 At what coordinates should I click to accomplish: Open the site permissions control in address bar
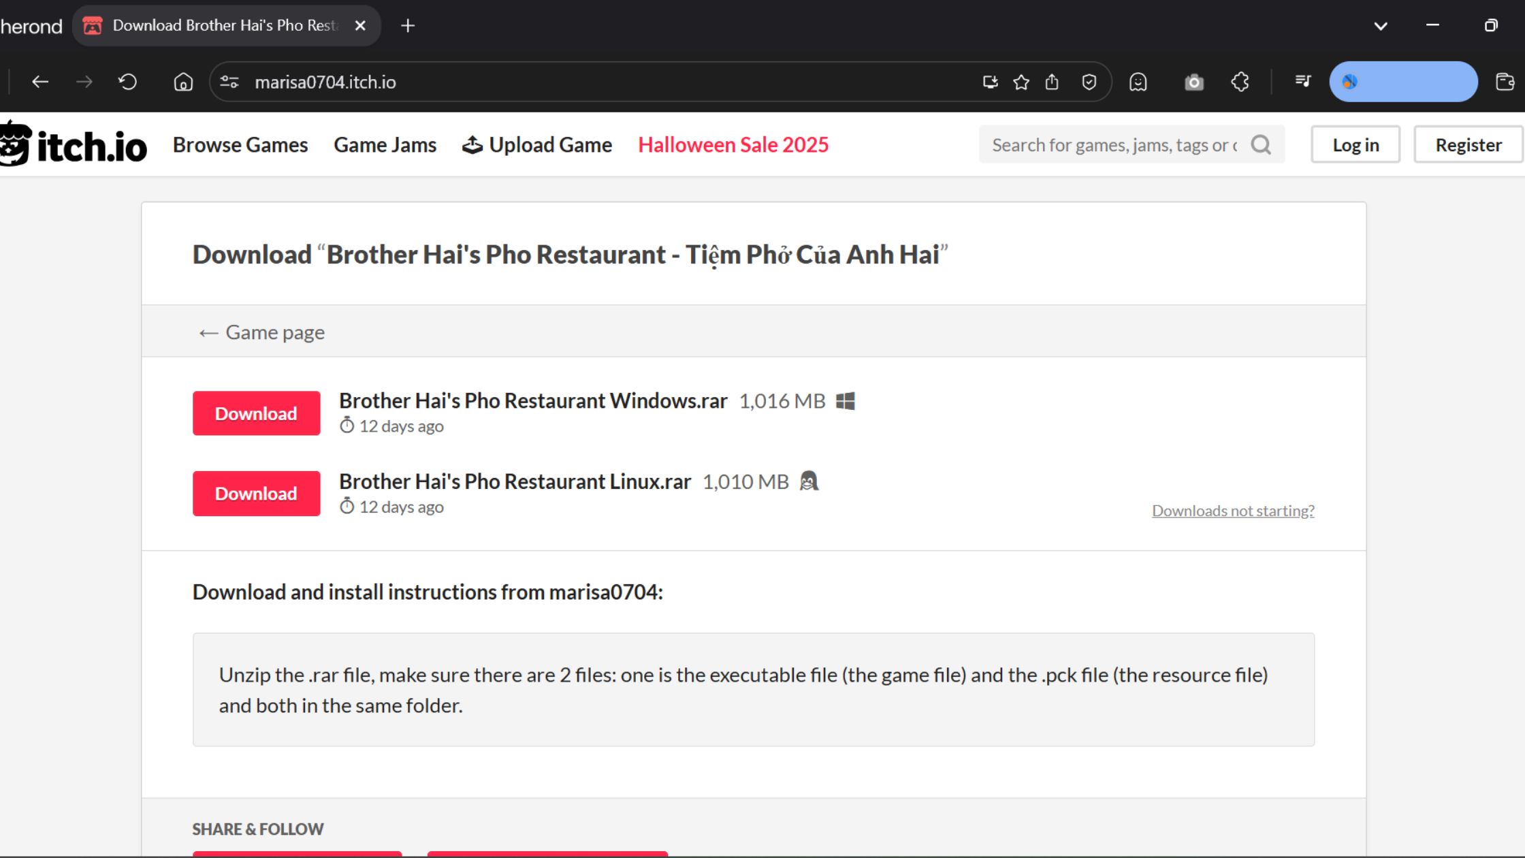coord(229,81)
